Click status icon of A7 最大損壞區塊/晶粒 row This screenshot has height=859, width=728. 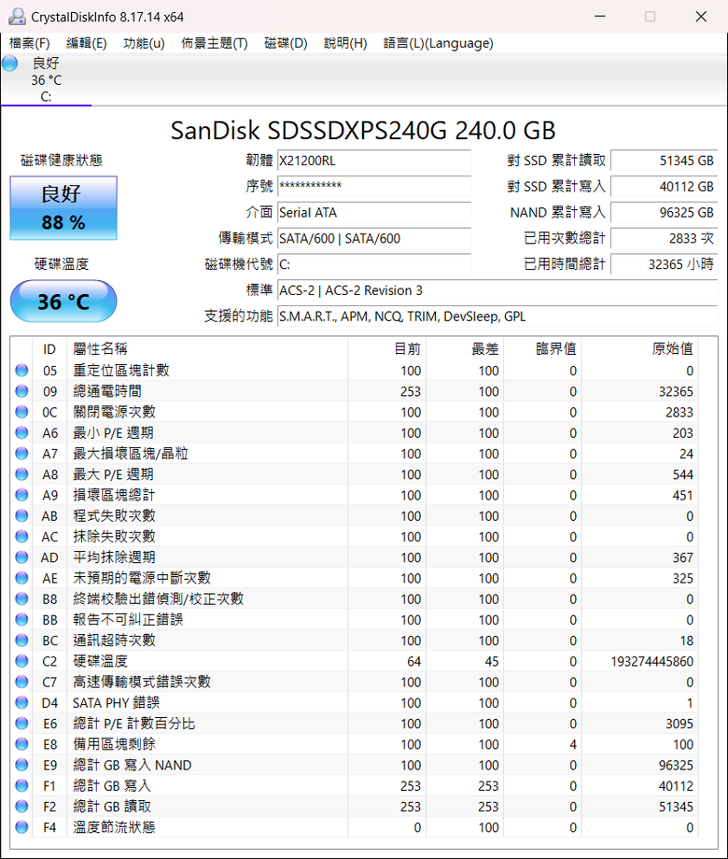click(x=21, y=454)
